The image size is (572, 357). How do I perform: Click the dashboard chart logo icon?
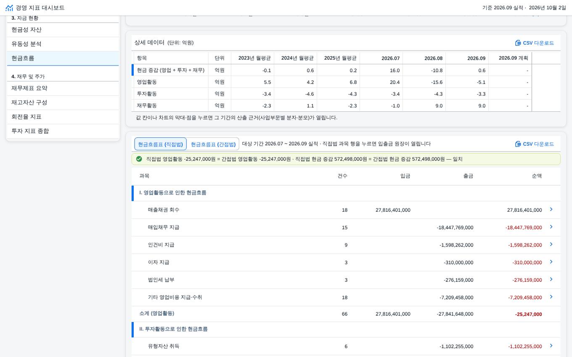[x=9, y=8]
